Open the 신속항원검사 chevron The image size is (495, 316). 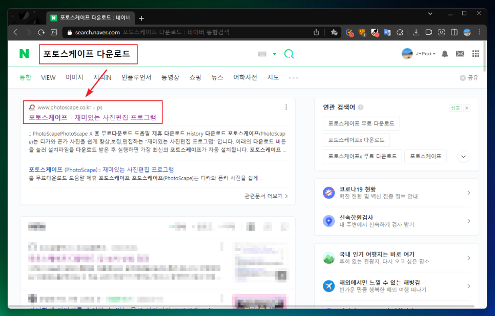point(469,221)
